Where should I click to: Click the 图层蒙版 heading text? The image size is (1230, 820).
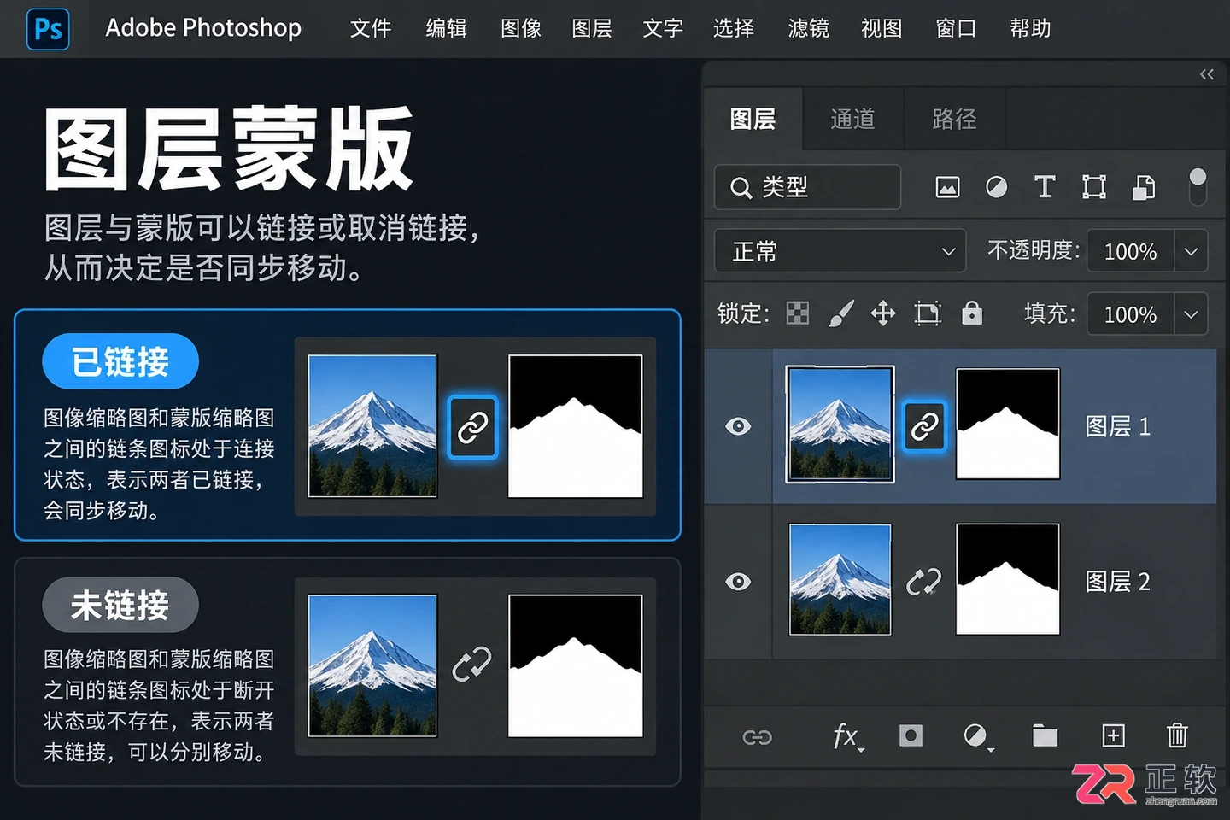[x=229, y=149]
